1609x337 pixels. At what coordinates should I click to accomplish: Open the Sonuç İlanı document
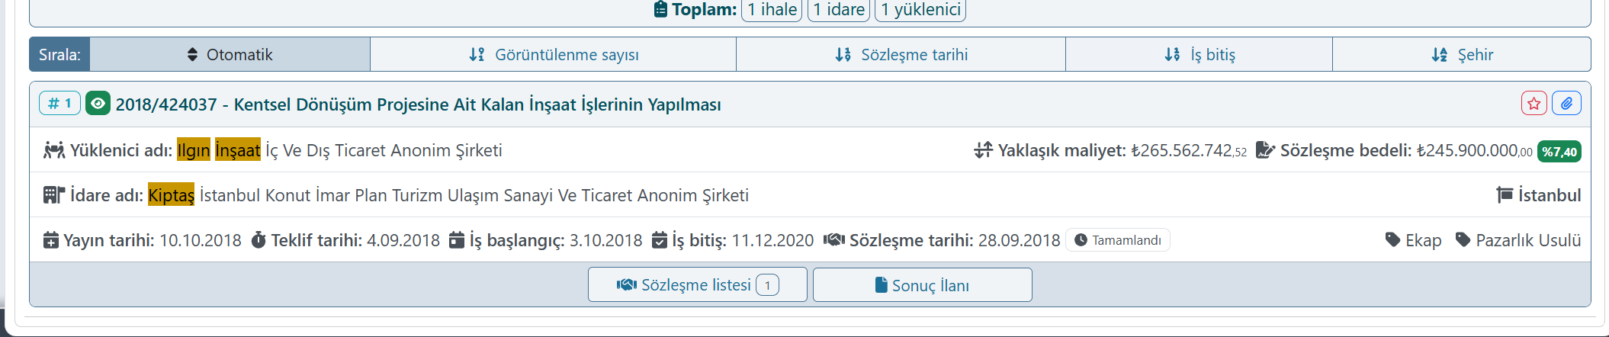[922, 285]
